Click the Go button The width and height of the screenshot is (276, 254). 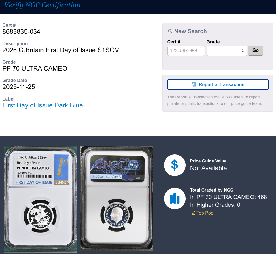point(256,50)
